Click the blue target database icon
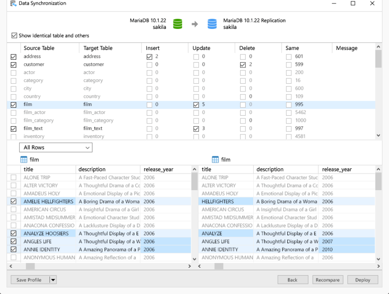 212,24
